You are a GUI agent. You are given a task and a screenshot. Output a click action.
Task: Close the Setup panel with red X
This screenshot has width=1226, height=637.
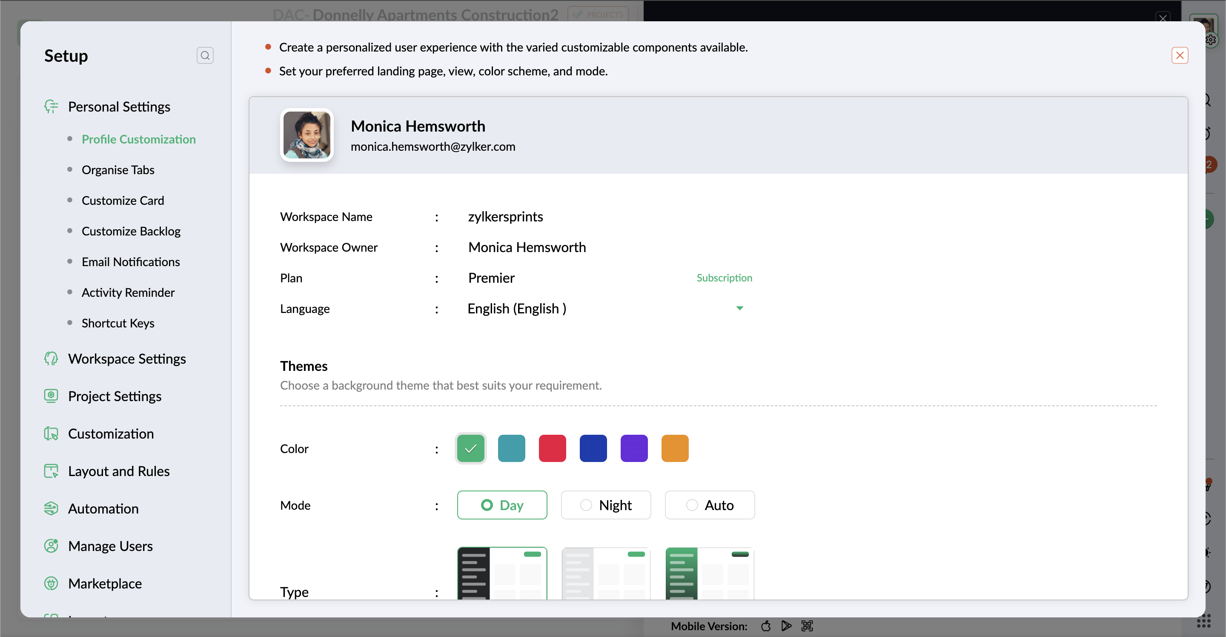(x=1179, y=55)
